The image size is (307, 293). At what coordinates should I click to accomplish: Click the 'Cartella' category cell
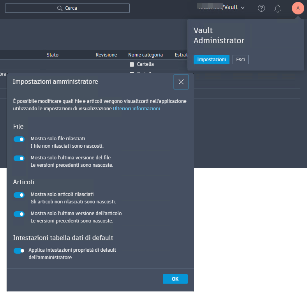[x=145, y=64]
